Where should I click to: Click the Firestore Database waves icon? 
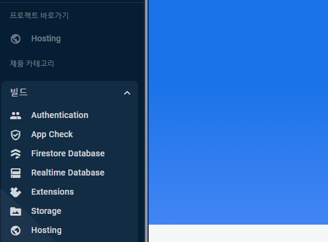[16, 154]
